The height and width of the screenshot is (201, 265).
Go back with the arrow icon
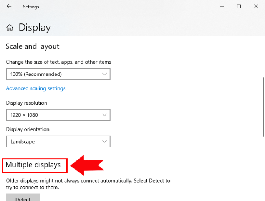point(9,7)
